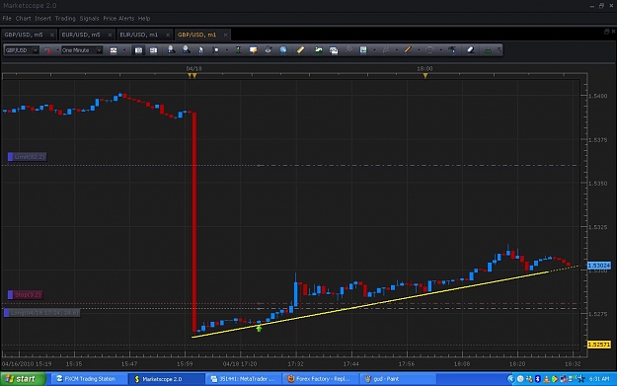The image size is (617, 386).
Task: Click the toolbar icon left of the globe
Action: pyautogui.click(x=268, y=50)
